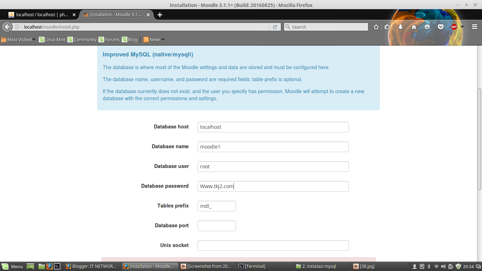Click the page vertical scrollbar thumb
Screen dimensions: 482x271
[x=479, y=139]
